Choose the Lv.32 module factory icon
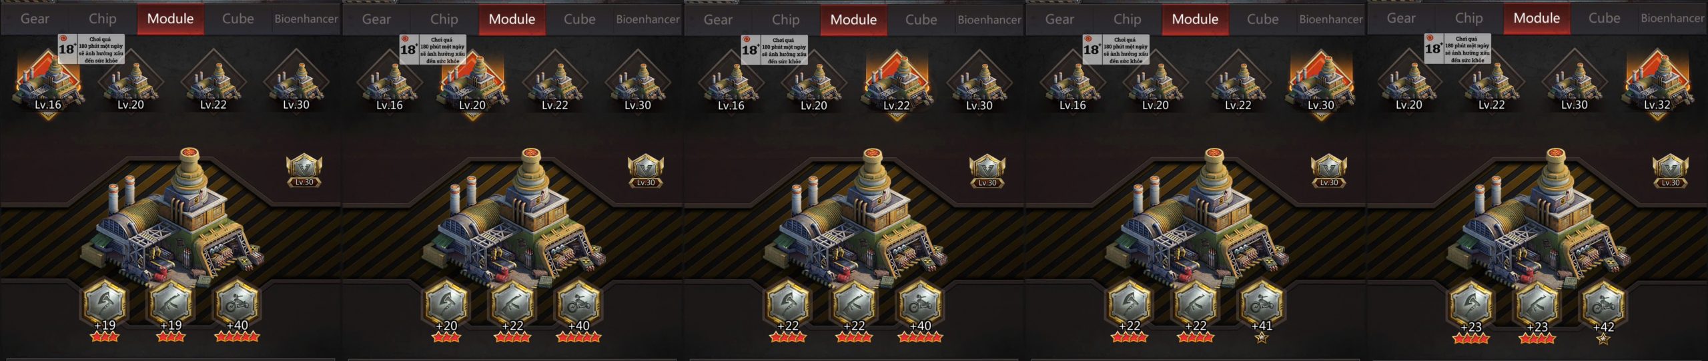The height and width of the screenshot is (361, 1708). [1657, 85]
